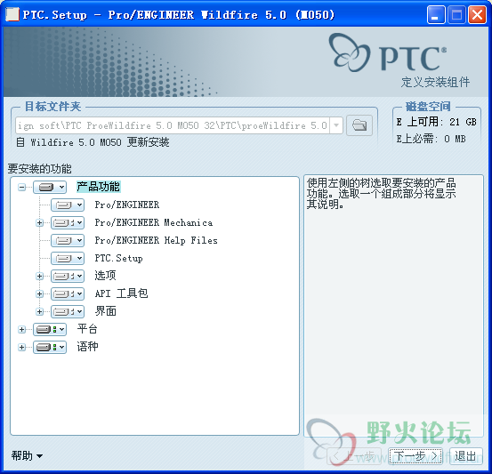Open install-state dropdown for Pro/ENGINEER Mechanica
The width and height of the screenshot is (492, 474).
tap(68, 222)
